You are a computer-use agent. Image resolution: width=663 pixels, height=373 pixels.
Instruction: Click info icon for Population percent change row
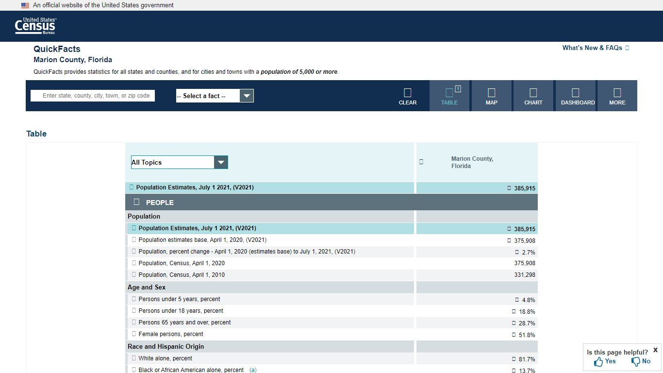[134, 251]
